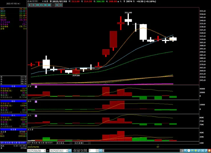Click the 日線圖 chart type label

45,1
